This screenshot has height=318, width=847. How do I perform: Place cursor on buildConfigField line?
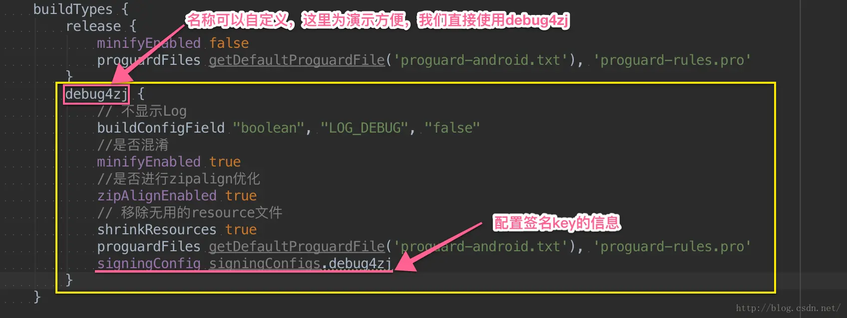coord(288,128)
